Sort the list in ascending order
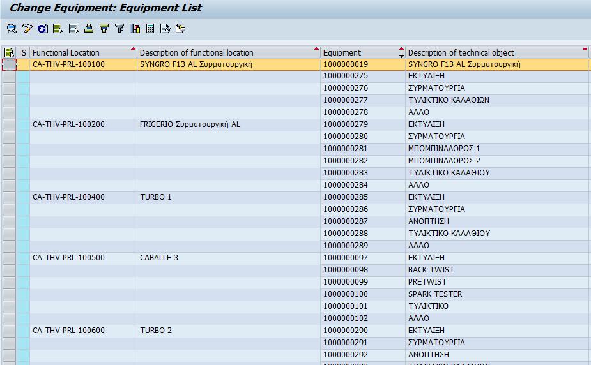The height and width of the screenshot is (365, 591). point(89,28)
